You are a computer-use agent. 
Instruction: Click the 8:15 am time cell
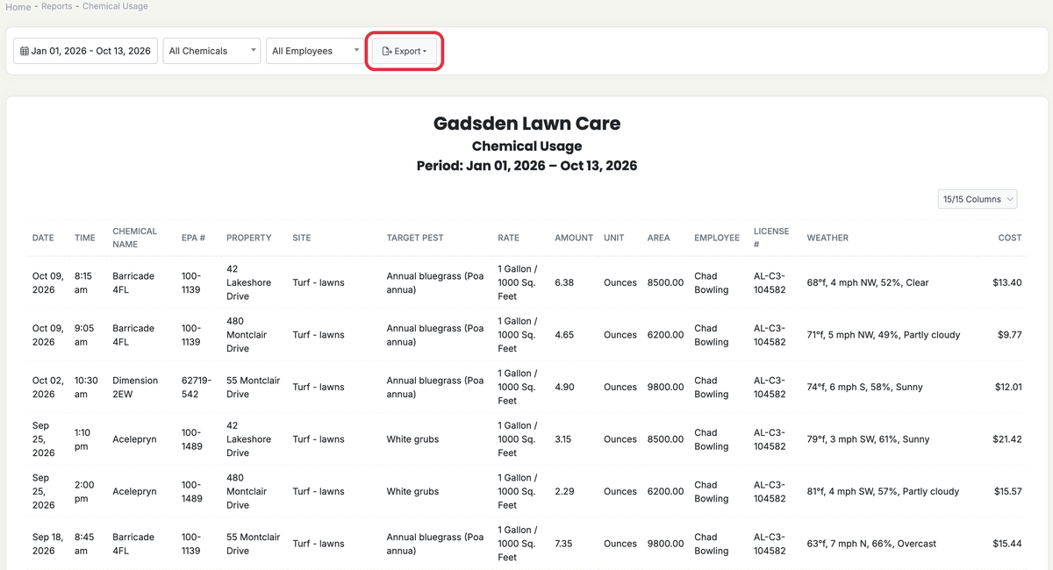[84, 282]
